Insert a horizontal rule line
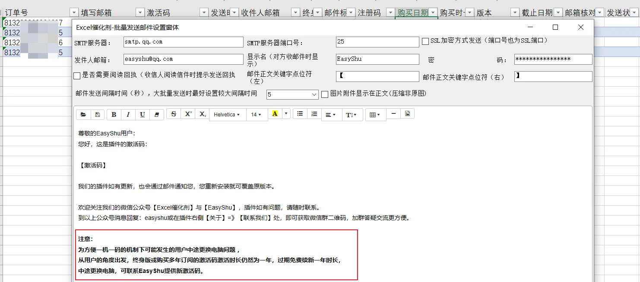 pos(393,114)
